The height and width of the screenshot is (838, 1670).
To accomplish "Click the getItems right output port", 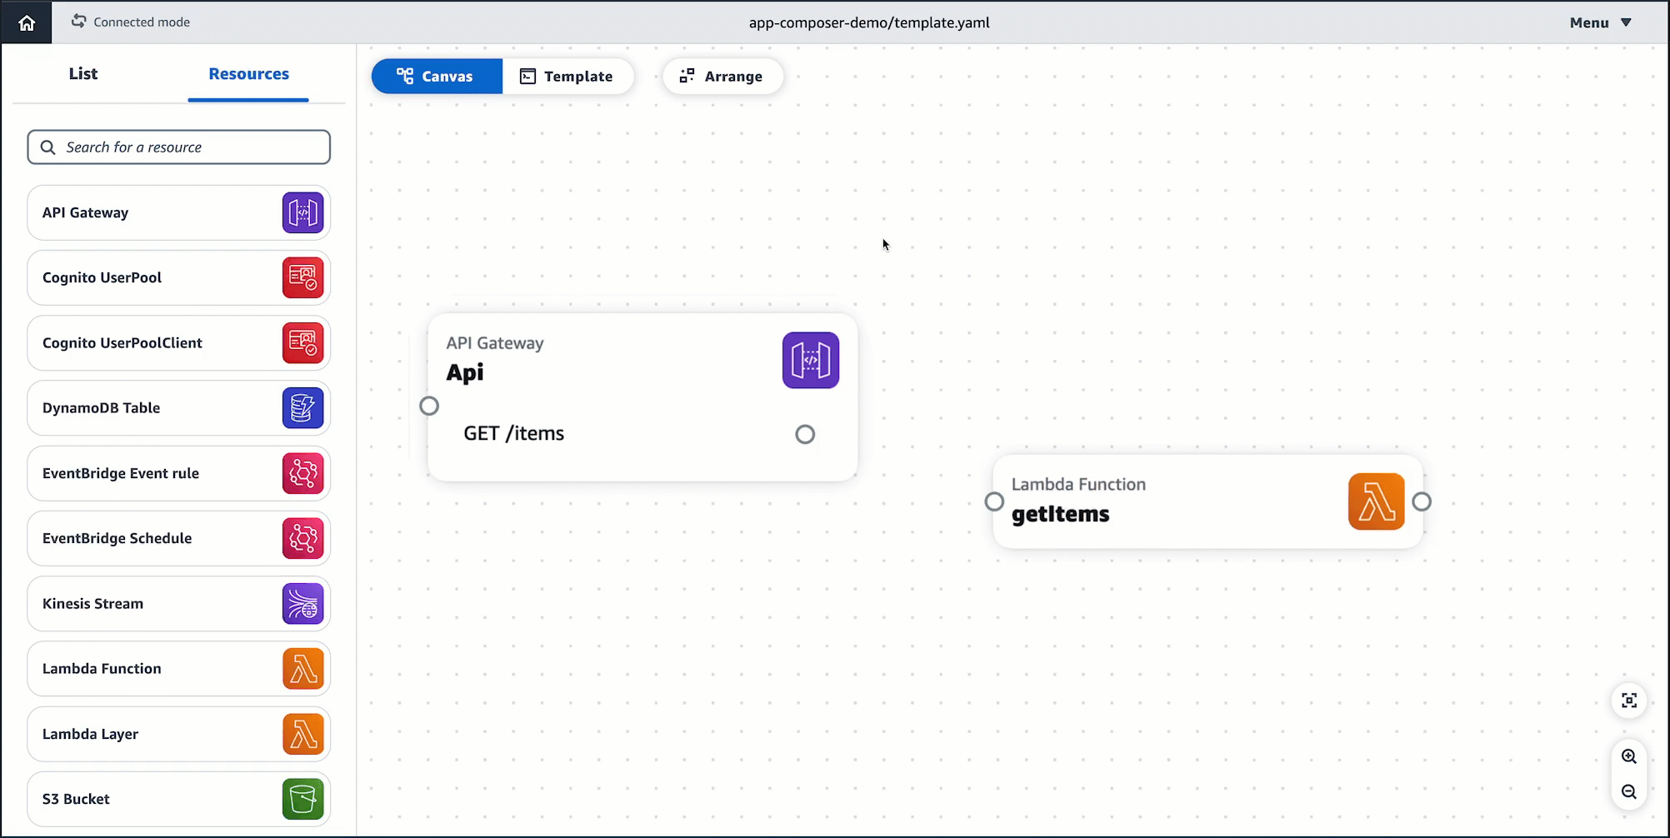I will tap(1422, 501).
